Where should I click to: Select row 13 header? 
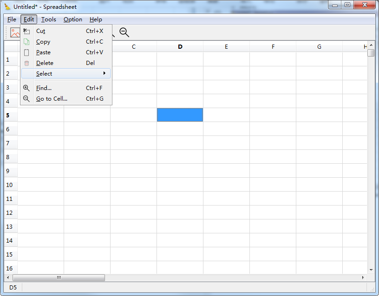[11, 227]
